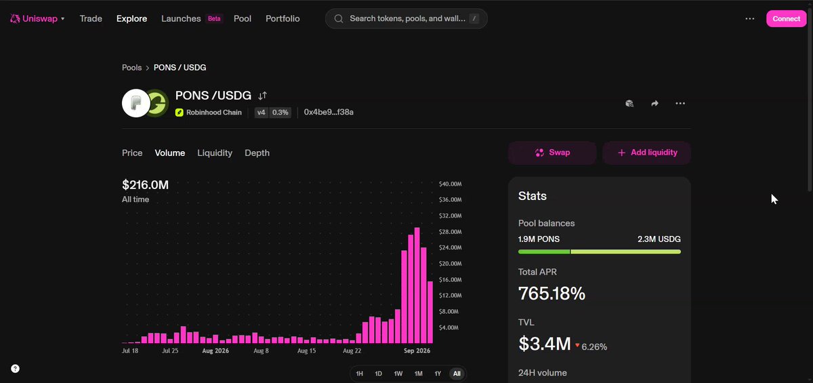813x383 pixels.
Task: Click the share arrow icon
Action: click(654, 104)
